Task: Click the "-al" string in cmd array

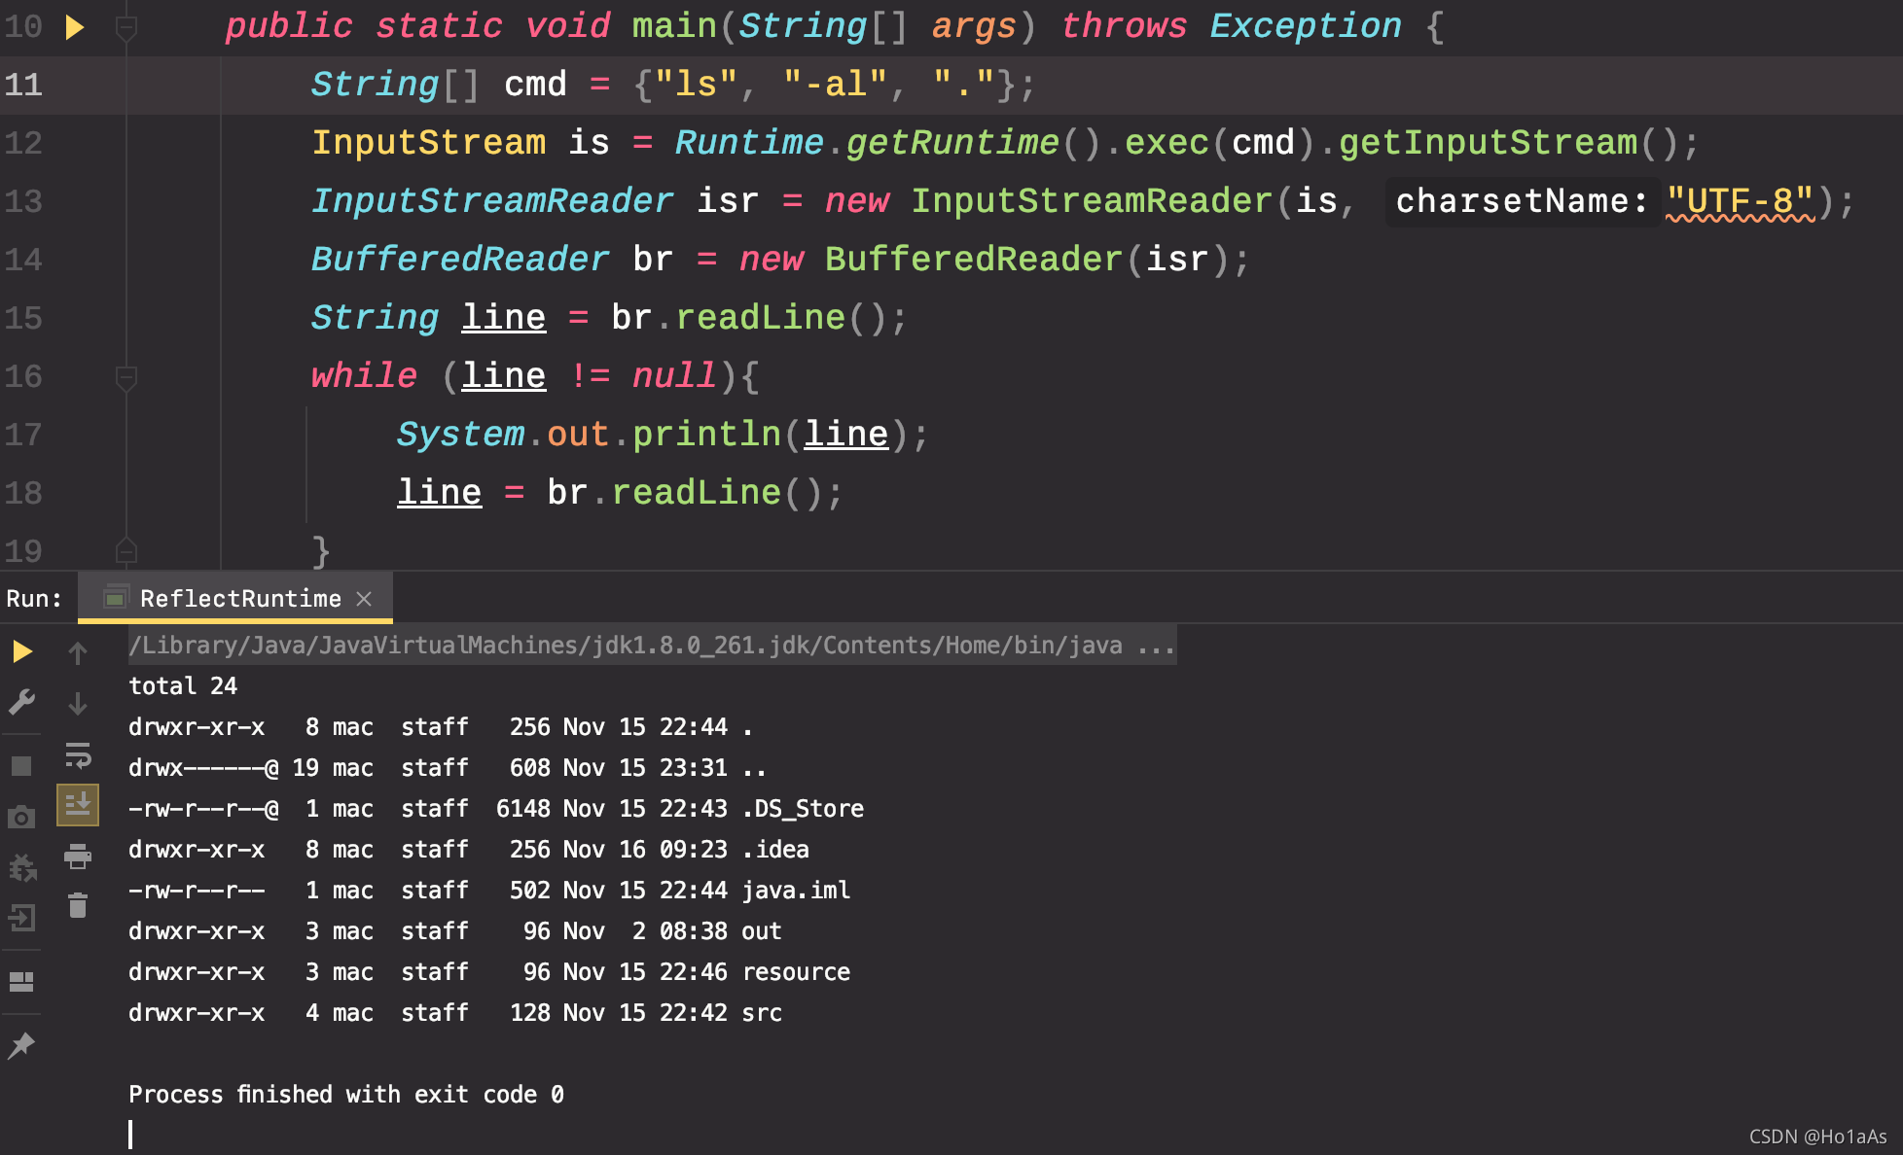Action: 836,85
